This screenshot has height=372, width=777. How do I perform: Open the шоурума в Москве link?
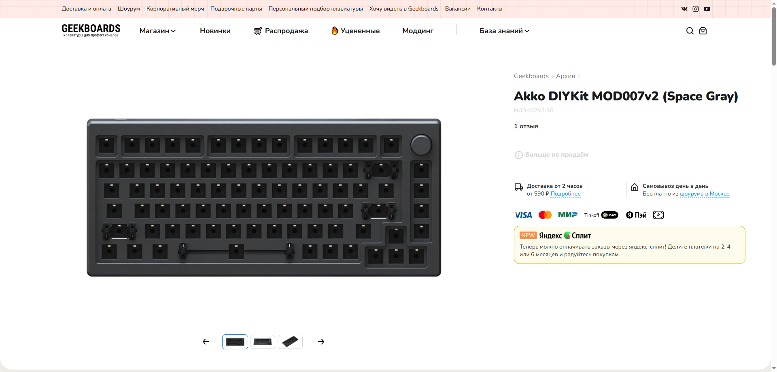click(705, 194)
